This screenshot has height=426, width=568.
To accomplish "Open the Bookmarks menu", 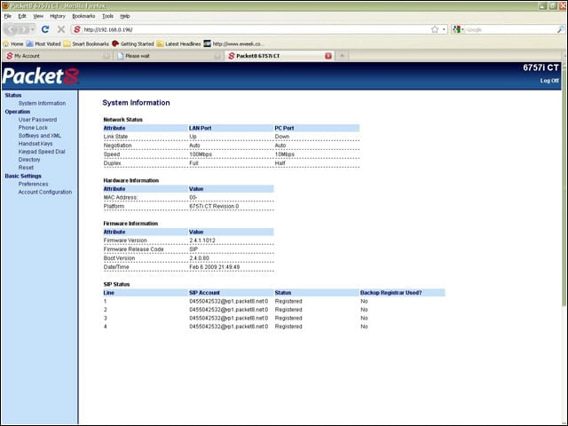I will [x=83, y=16].
